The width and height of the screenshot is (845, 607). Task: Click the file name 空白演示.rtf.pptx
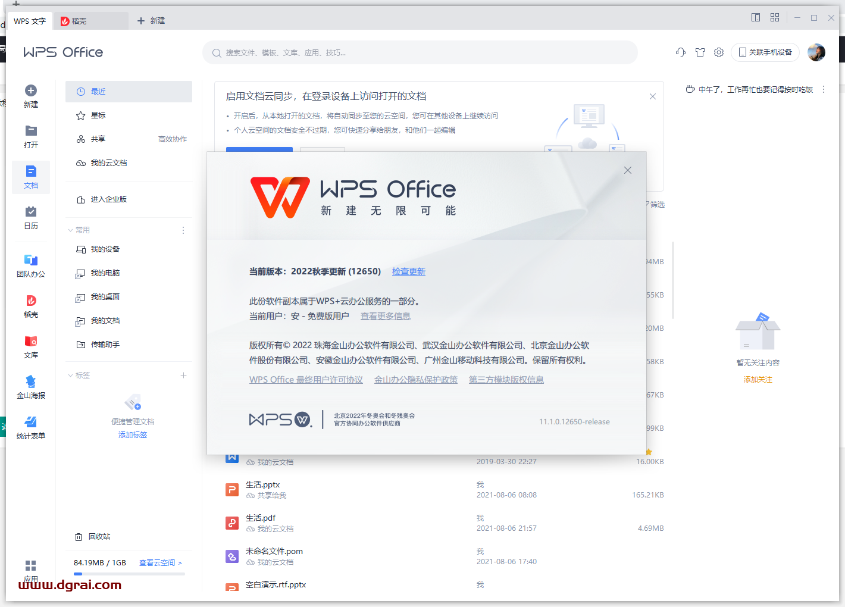276,585
